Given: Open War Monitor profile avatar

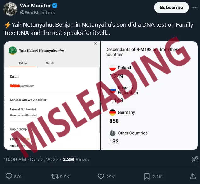Looking at the screenshot, I should 10,9.
